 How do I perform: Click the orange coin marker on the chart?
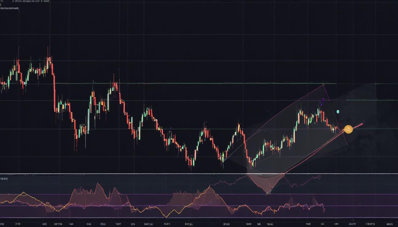349,129
